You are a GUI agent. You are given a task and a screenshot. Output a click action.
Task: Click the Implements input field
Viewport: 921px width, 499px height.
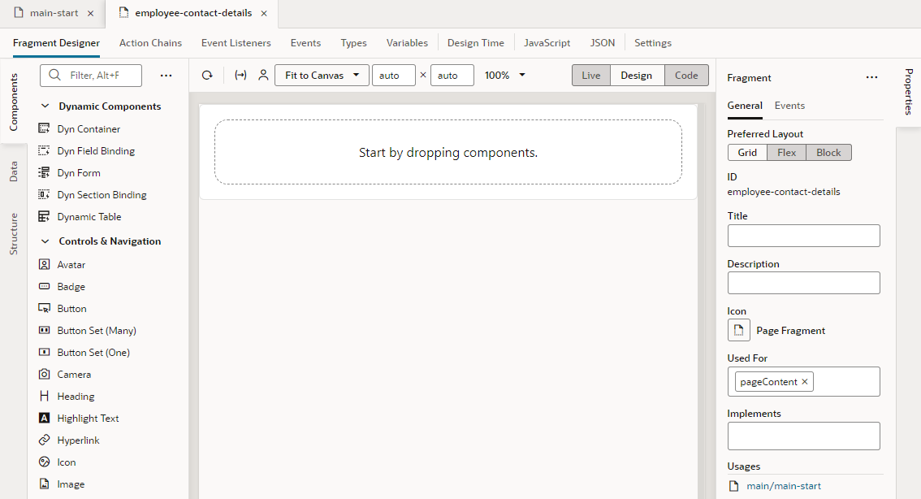click(x=803, y=436)
